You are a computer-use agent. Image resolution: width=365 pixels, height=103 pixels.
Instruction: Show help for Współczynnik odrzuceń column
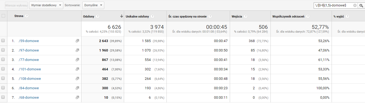[x=308, y=16]
